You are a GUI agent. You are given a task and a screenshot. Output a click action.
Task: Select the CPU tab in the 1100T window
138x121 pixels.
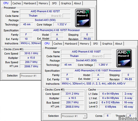[47, 43]
